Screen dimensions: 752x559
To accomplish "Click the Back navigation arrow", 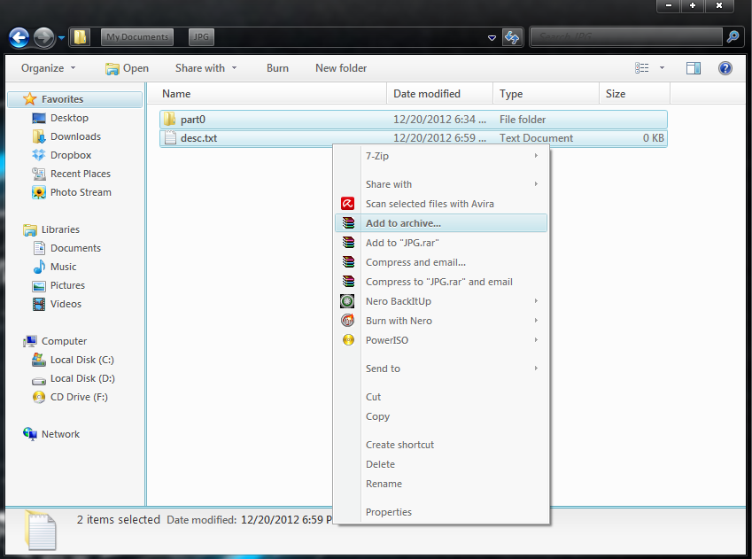I will pos(19,37).
